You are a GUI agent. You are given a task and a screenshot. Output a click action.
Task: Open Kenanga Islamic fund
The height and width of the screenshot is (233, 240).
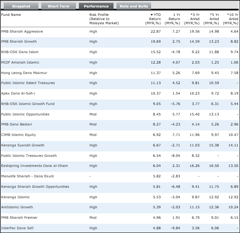15,197
